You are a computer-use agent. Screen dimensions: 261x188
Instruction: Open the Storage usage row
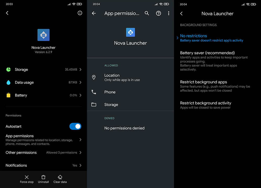43,69
